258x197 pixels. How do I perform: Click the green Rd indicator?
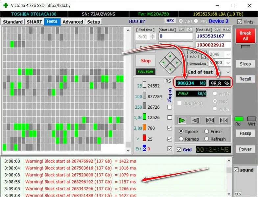(239, 119)
